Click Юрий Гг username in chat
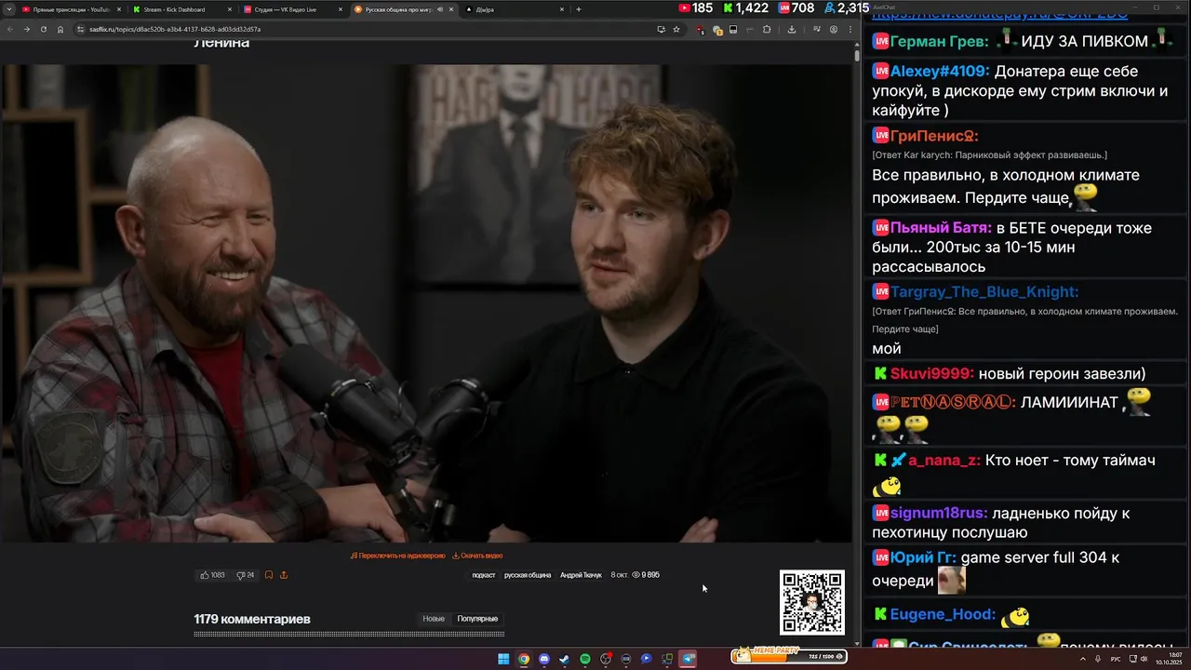 pos(923,558)
